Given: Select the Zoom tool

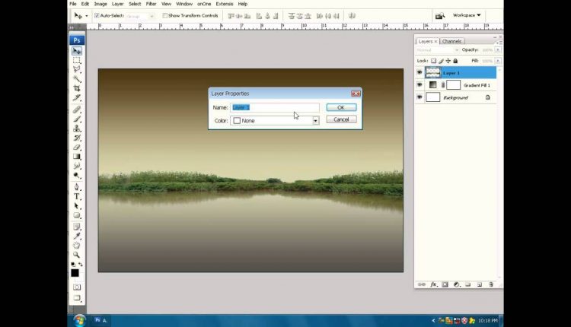Looking at the screenshot, I should click(x=76, y=255).
